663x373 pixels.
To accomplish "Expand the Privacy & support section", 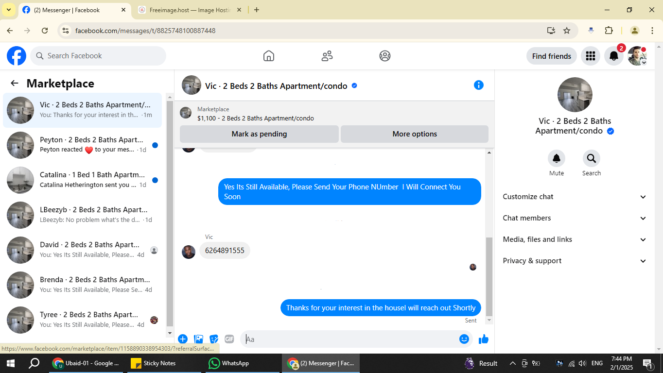I will pyautogui.click(x=575, y=261).
